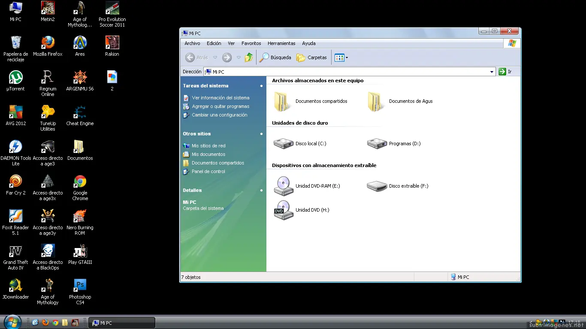Click the Mi PC taskbar button
Image resolution: width=586 pixels, height=329 pixels.
pyautogui.click(x=122, y=323)
